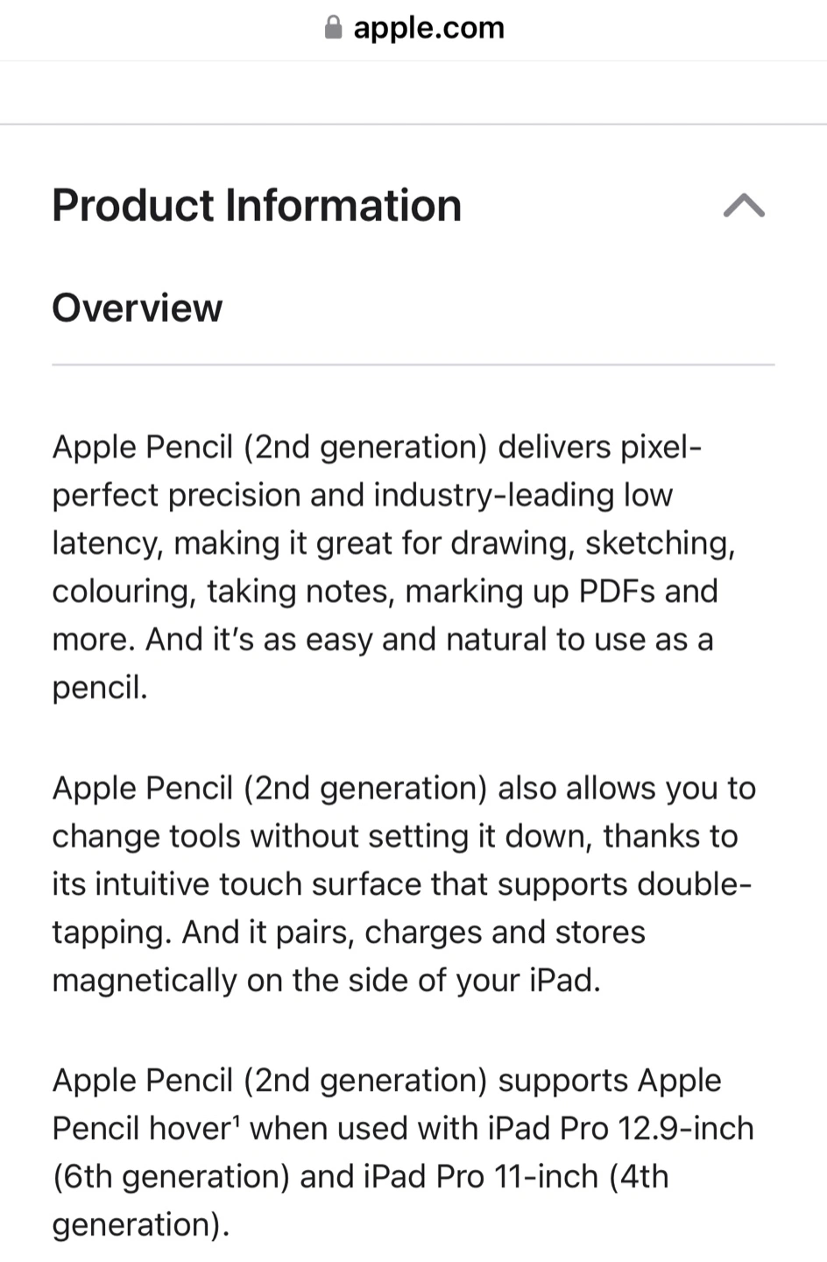Click the word "sketching" in first paragraph
This screenshot has height=1262, width=827.
pyautogui.click(x=659, y=543)
